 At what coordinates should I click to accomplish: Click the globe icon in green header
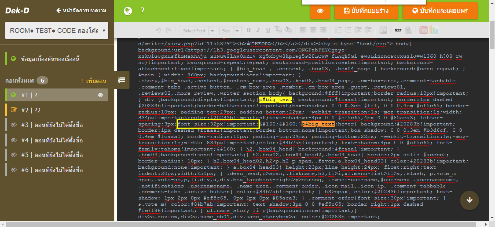point(128,11)
